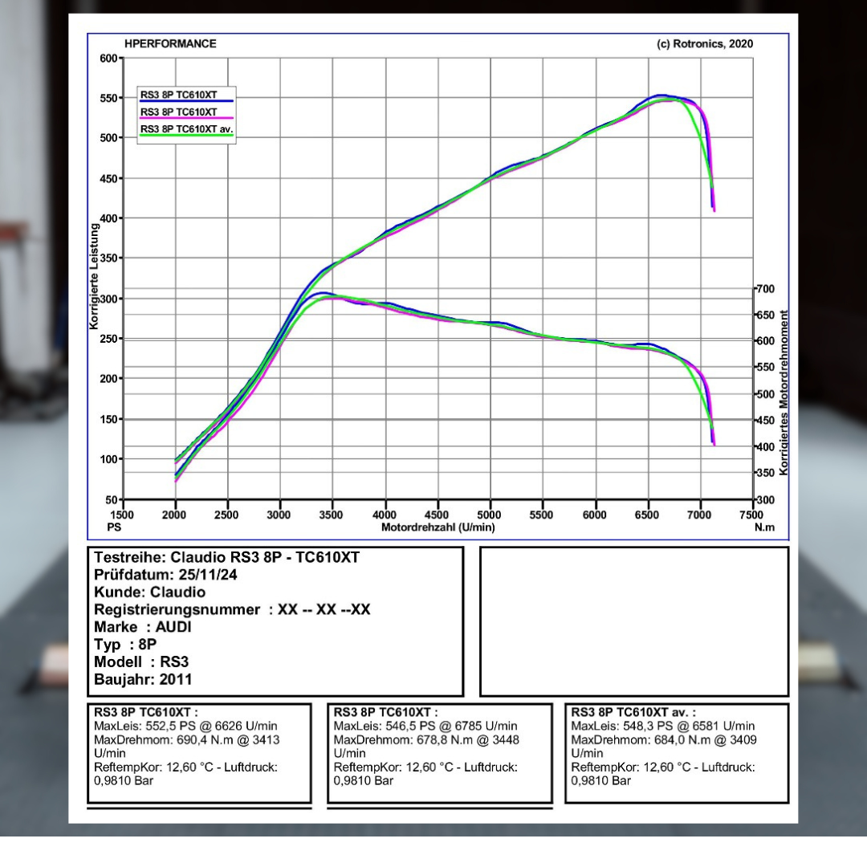The width and height of the screenshot is (867, 867).
Task: Click the 7000 tick on the RPM axis
Action: (700, 515)
